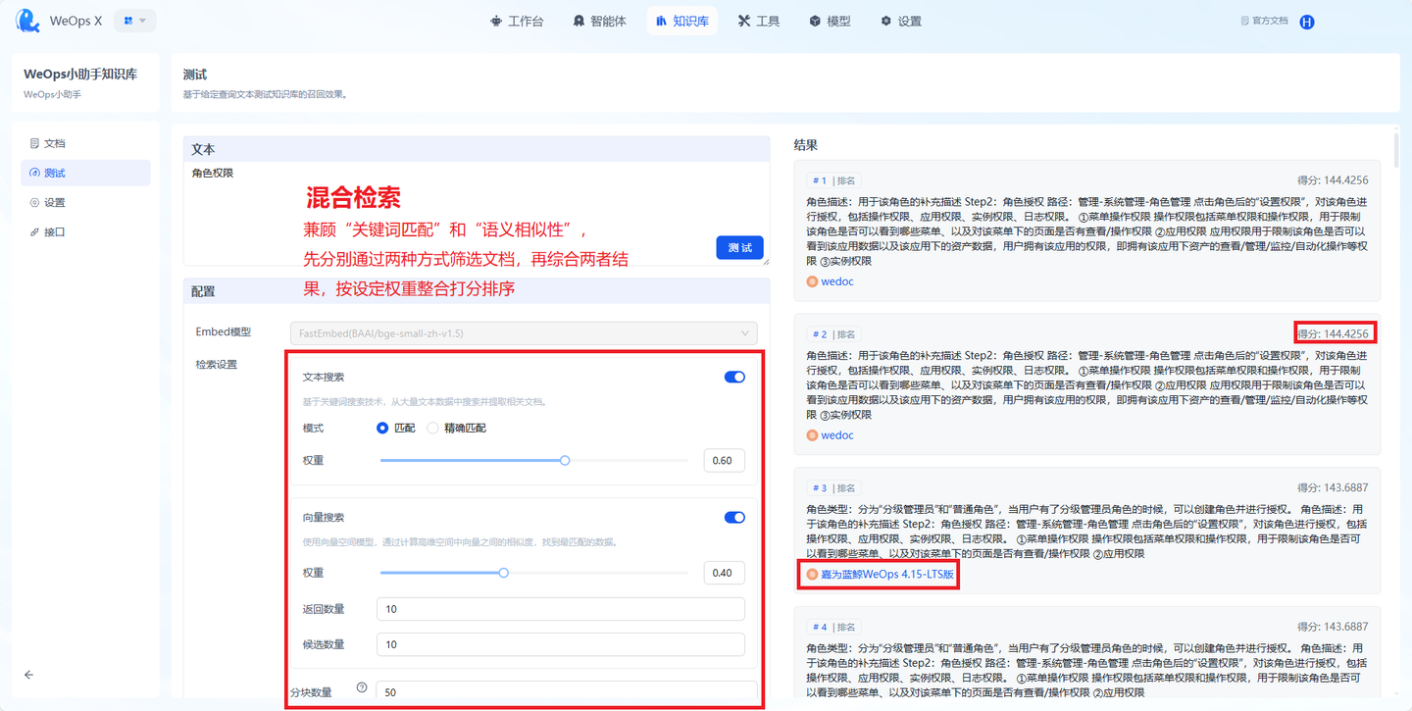Click the score 得分: 143.6887 of result #3
The image size is (1412, 711).
[x=1333, y=487]
